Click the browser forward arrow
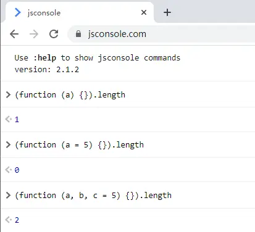This screenshot has width=255, height=232. [x=34, y=34]
